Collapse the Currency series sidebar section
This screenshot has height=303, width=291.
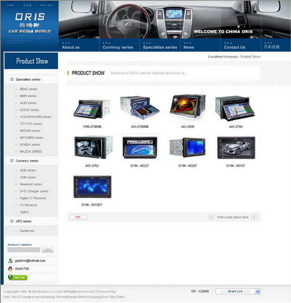point(12,161)
